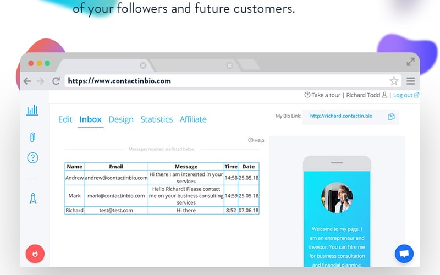Click the 8:52 time cell

[x=231, y=210]
